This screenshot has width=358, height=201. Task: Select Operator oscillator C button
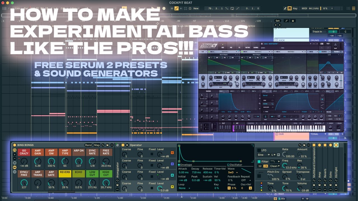click(x=172, y=164)
